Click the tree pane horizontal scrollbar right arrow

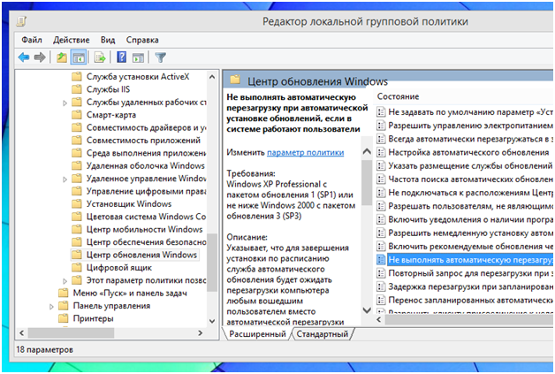click(x=199, y=334)
